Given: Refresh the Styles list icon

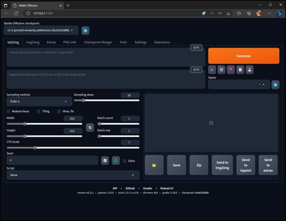Looking at the screenshot, I should [x=275, y=85].
